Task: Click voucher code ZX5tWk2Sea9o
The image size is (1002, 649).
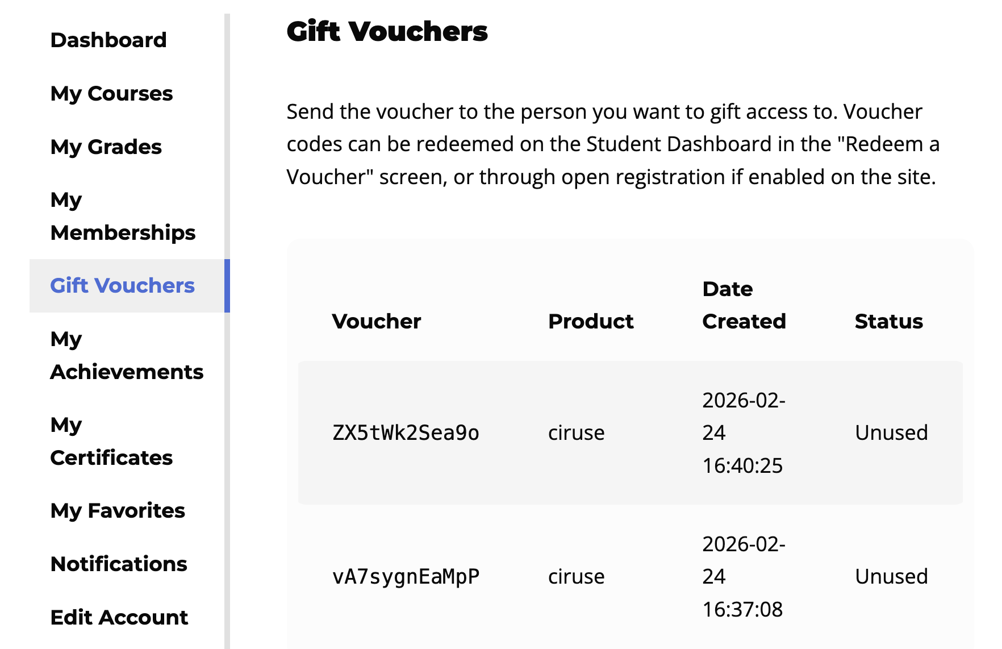Action: pyautogui.click(x=406, y=433)
